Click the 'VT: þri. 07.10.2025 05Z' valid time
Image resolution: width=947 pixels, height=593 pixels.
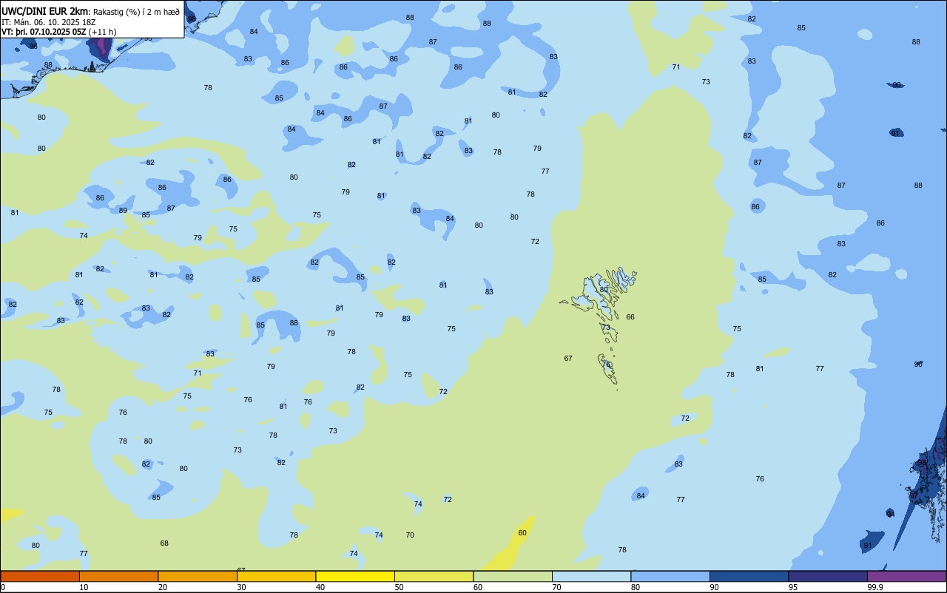[x=44, y=32]
